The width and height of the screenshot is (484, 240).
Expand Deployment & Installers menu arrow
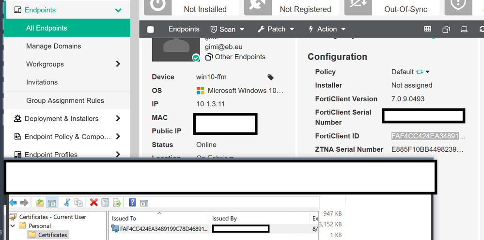[118, 118]
